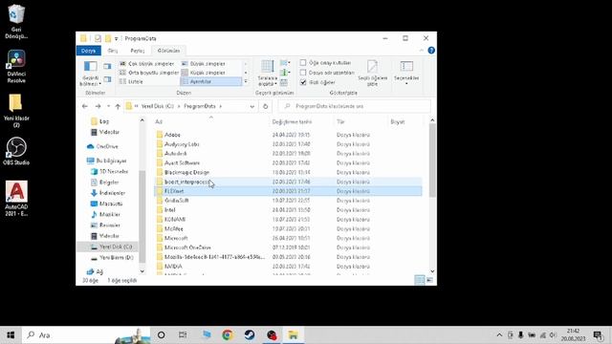Image resolution: width=612 pixels, height=344 pixels.
Task: Enable Öğe onay kutuları checkbox
Action: (303, 63)
